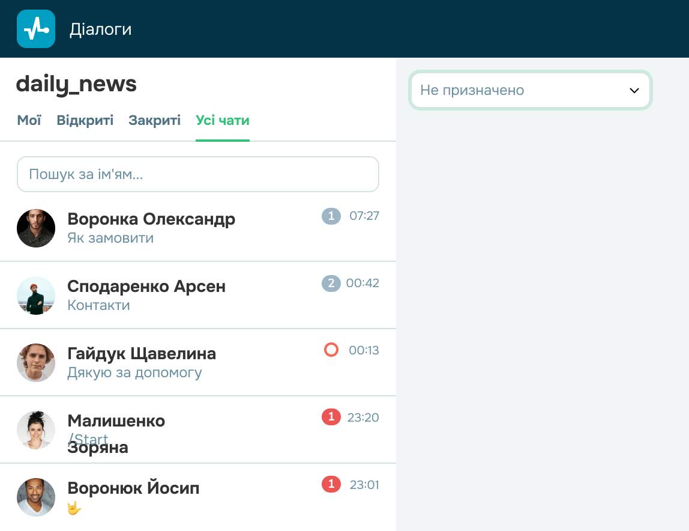Click timestamp 00:42
Image resolution: width=689 pixels, height=531 pixels.
click(x=363, y=283)
